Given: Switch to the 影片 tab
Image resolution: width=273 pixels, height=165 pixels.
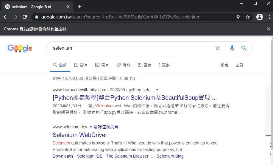Looking at the screenshot, I should click(81, 65).
